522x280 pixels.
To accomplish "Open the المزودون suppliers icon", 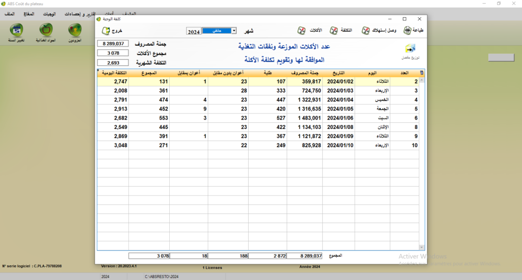I will tap(75, 33).
